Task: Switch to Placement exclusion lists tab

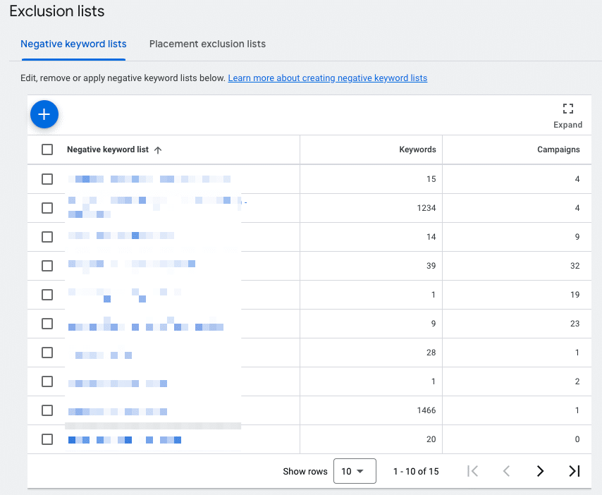Action: click(x=207, y=44)
